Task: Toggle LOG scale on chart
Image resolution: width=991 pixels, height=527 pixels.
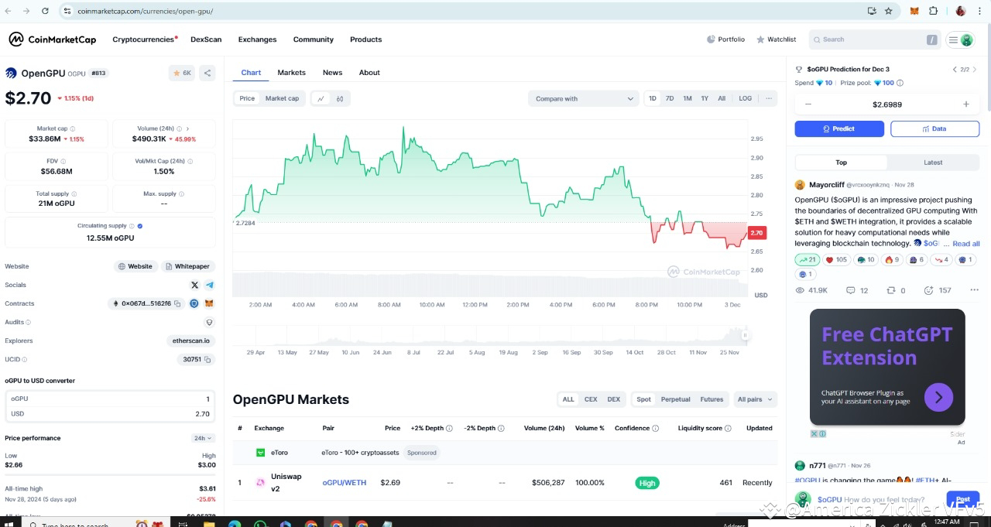Action: click(x=745, y=98)
